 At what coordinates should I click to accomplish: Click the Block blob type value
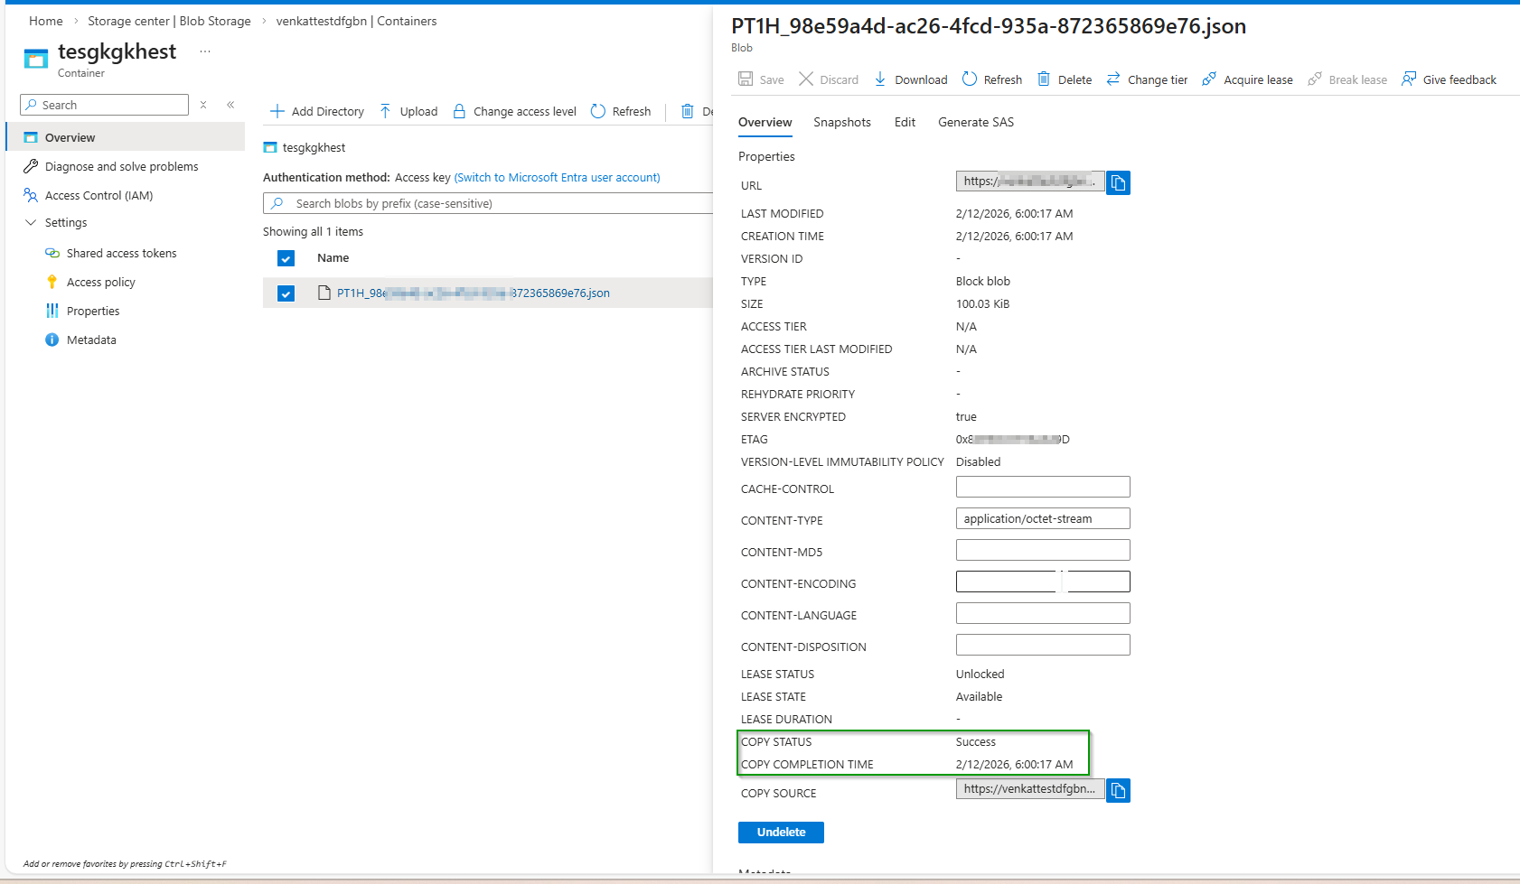point(983,282)
